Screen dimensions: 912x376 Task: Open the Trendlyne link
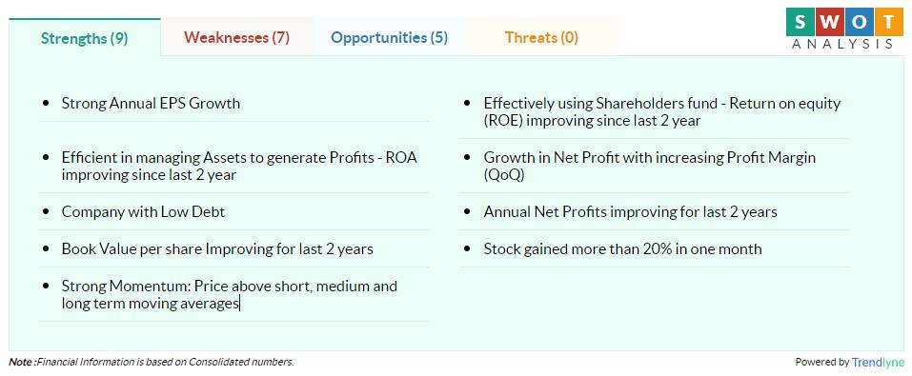click(879, 362)
